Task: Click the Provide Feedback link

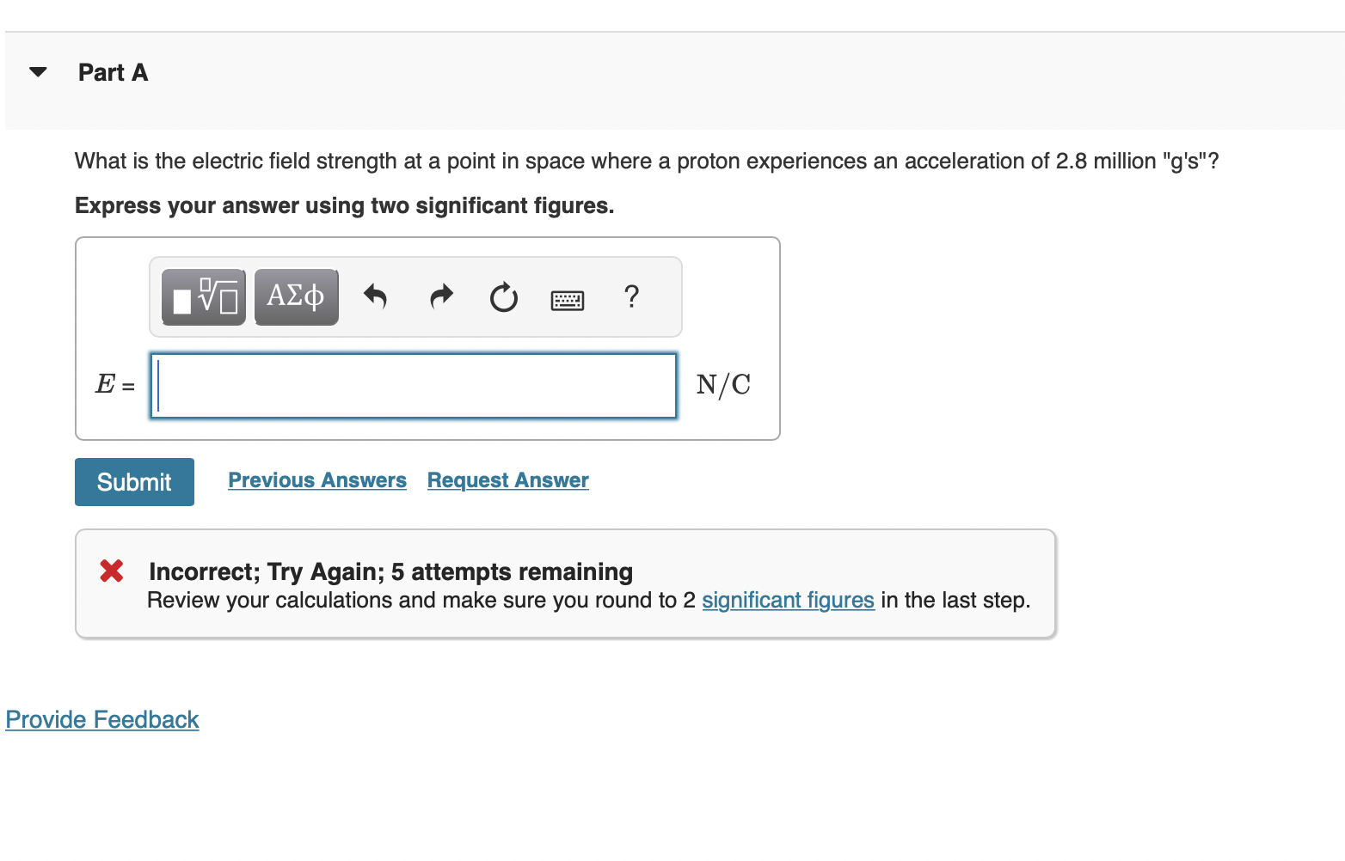Action: [102, 719]
